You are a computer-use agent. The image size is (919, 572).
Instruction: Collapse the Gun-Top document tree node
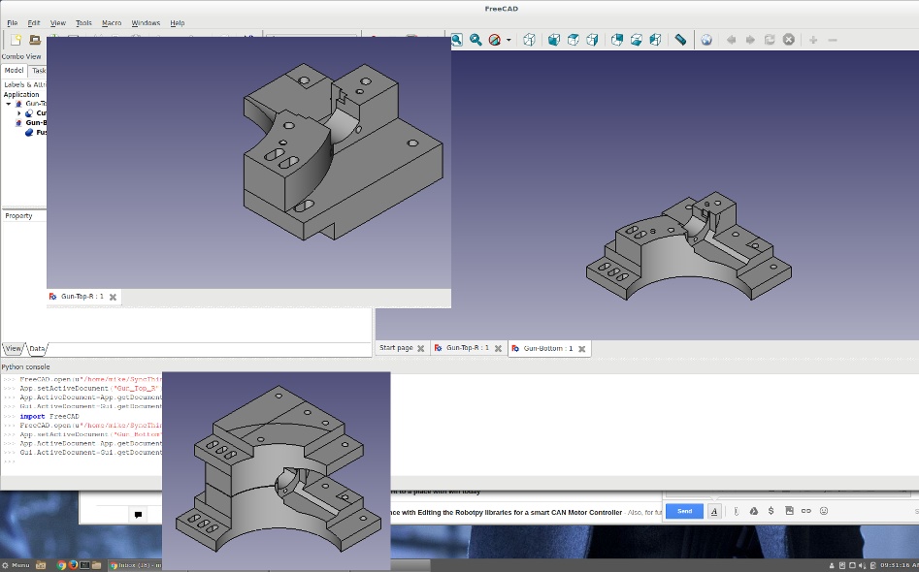click(x=8, y=104)
